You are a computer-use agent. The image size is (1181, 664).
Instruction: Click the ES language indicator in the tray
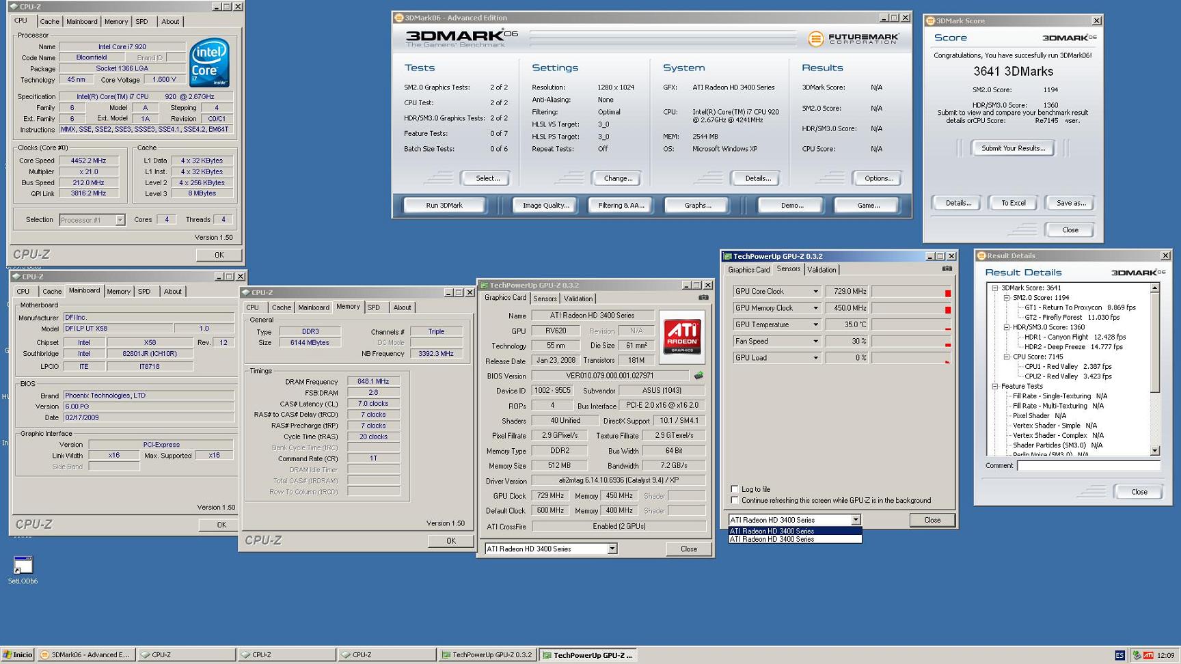tap(1119, 655)
